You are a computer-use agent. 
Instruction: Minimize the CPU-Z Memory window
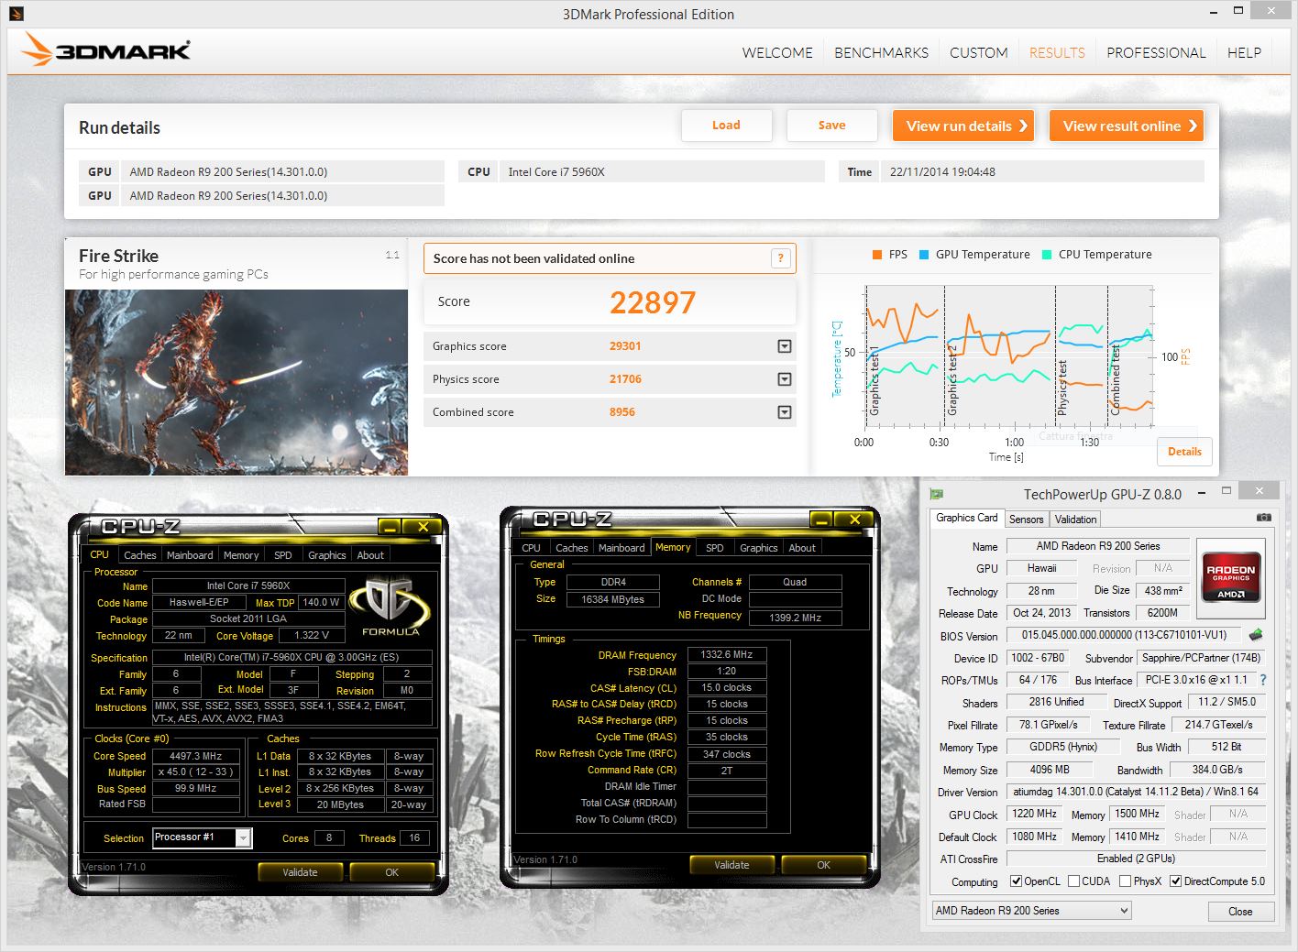(x=821, y=520)
